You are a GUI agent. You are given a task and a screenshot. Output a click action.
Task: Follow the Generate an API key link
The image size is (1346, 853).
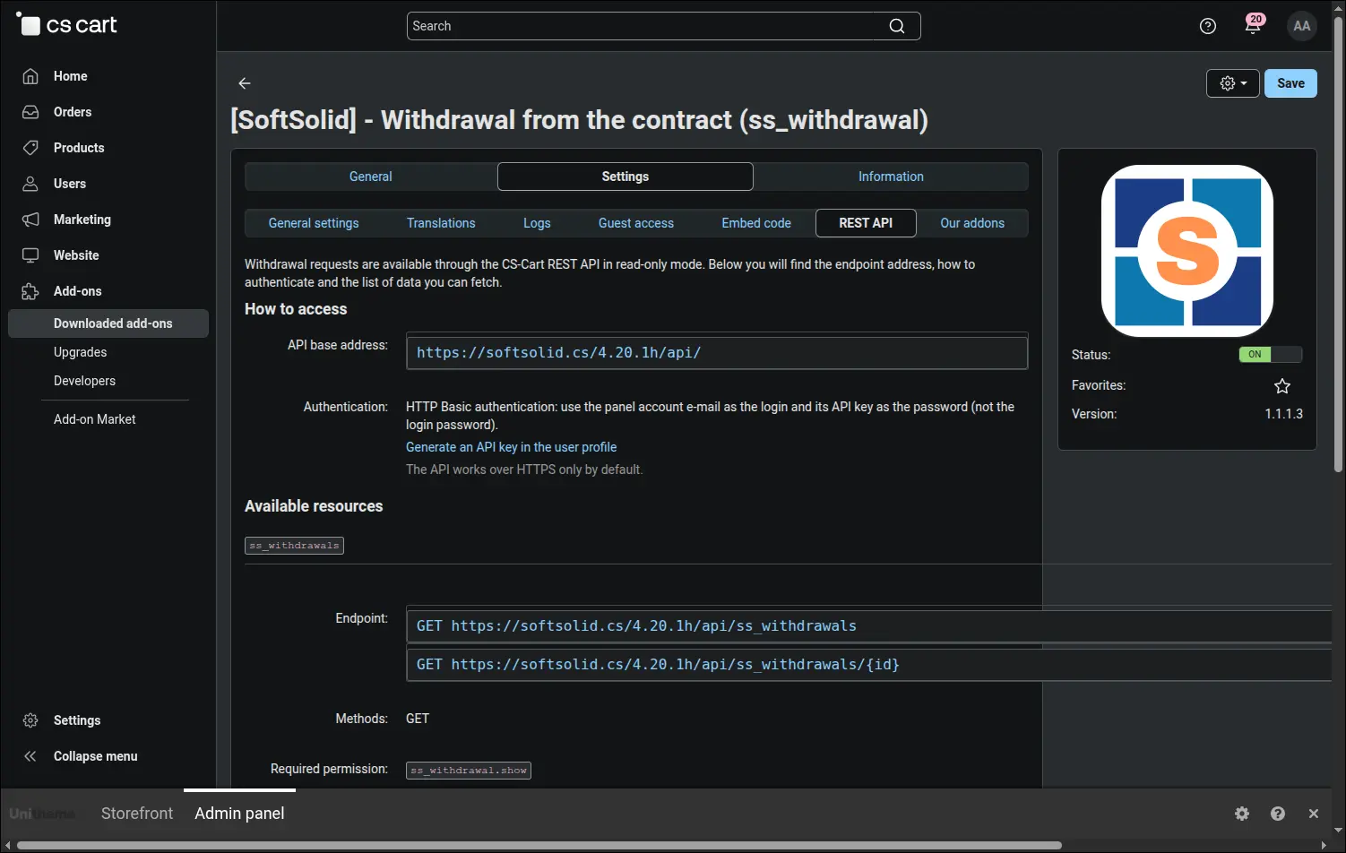pos(512,447)
